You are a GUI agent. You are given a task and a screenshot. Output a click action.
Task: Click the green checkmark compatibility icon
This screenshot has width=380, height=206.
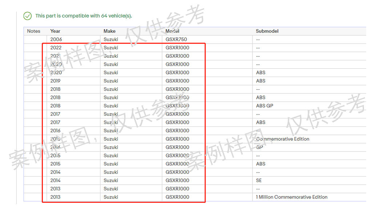[x=27, y=16]
